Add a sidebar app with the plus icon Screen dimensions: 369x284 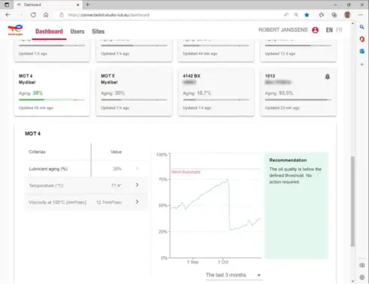(361, 64)
